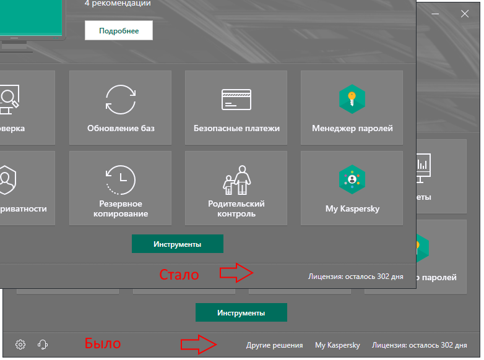
Task: Open support headset icon in back window
Action: click(x=43, y=345)
